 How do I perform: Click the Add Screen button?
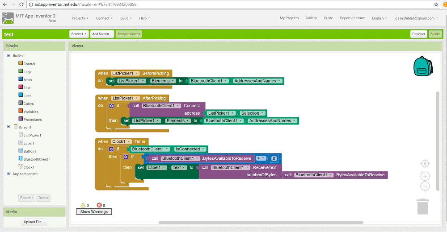(102, 34)
